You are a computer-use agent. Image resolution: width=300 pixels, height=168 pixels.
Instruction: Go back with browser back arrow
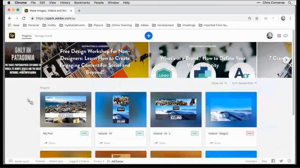[10, 18]
